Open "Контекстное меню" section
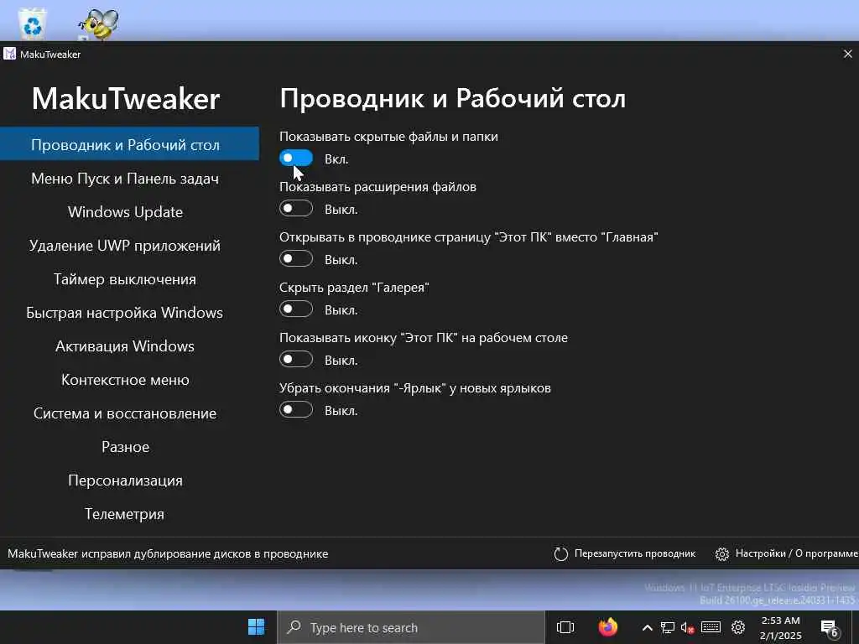859x644 pixels. (x=125, y=380)
